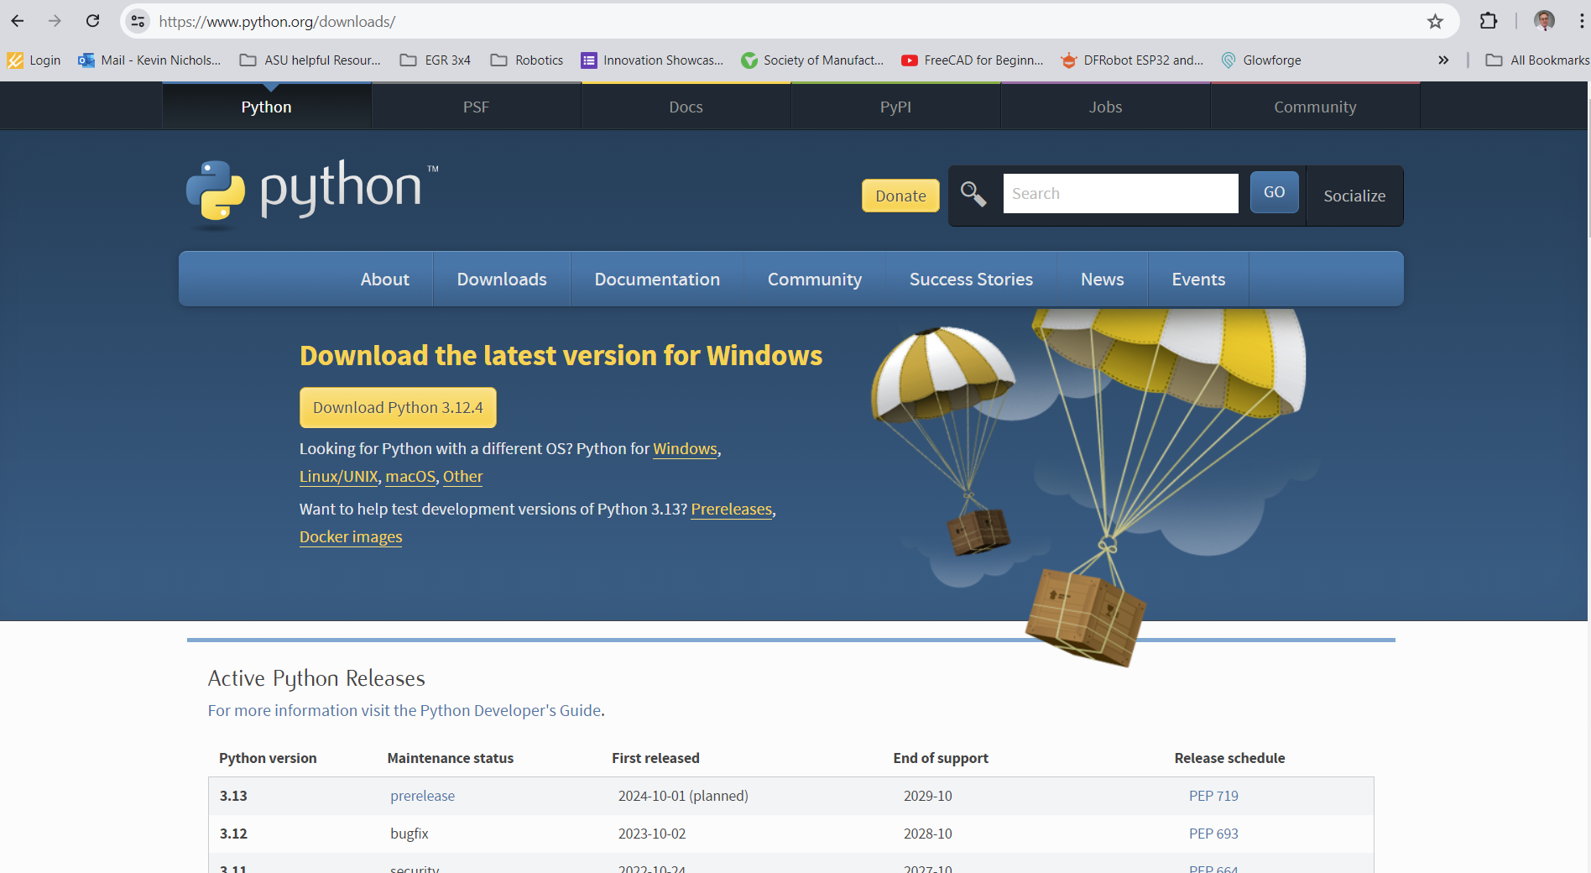Follow the Windows OS link
Screen dimensions: 1591x873
pyautogui.click(x=685, y=448)
